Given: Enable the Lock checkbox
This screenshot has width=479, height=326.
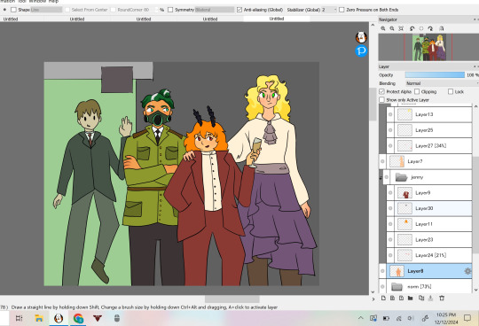Looking at the screenshot, I should [451, 91].
